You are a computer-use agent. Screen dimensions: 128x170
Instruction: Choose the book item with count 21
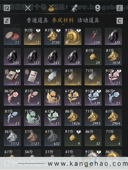pyautogui.click(x=12, y=77)
